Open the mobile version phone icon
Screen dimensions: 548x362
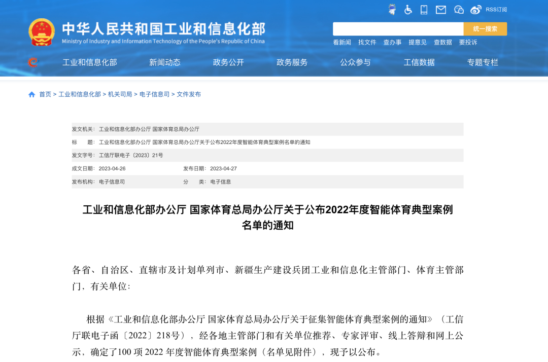(x=424, y=9)
